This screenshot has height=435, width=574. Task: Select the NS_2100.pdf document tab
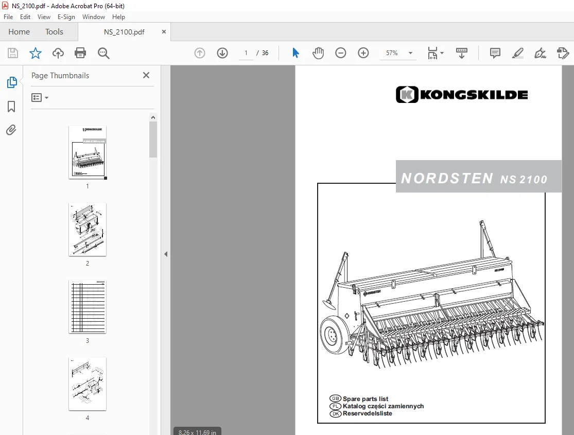(x=124, y=32)
